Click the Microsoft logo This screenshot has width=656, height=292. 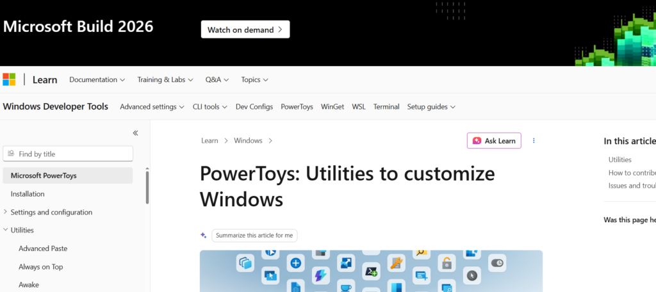click(x=9, y=79)
